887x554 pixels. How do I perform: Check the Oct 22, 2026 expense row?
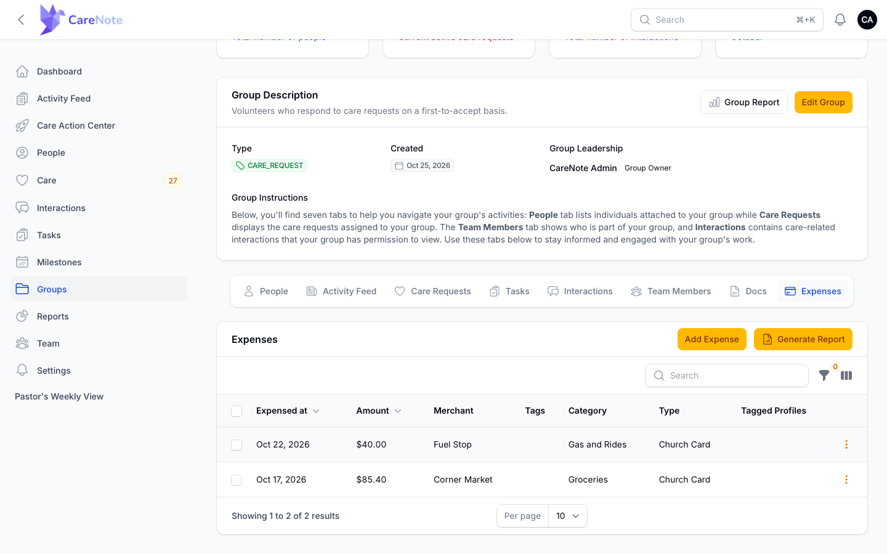237,444
